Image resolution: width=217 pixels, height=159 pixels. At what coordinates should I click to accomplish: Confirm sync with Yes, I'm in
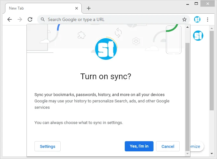[139, 146]
